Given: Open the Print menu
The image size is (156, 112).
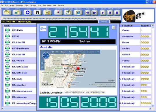Looking at the screenshot, I should (x=40, y=5).
